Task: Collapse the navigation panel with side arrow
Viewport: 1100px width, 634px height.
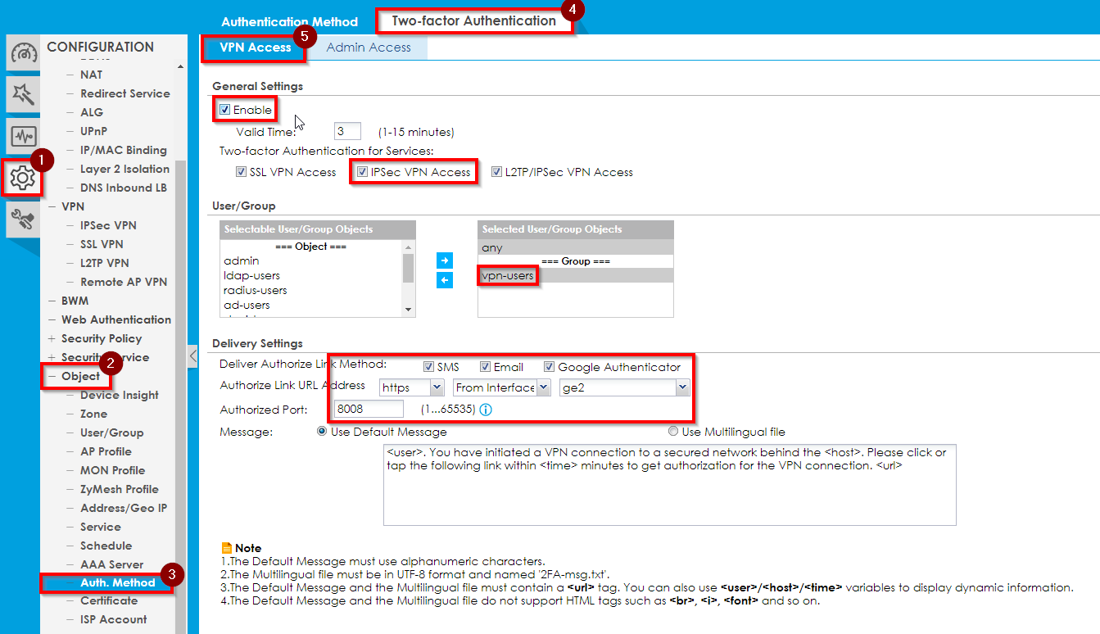Action: [192, 355]
